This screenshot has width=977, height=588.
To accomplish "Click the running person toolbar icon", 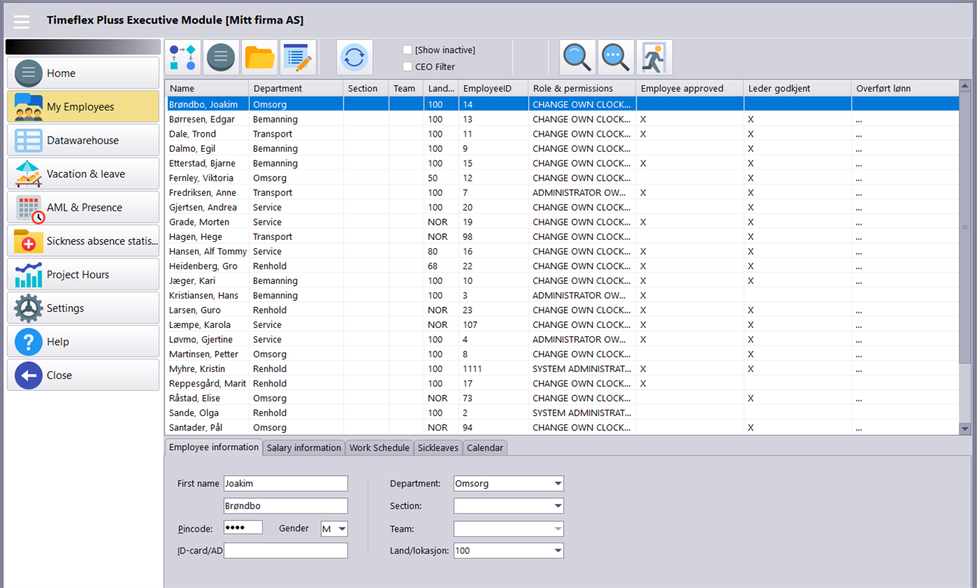I will tap(654, 57).
